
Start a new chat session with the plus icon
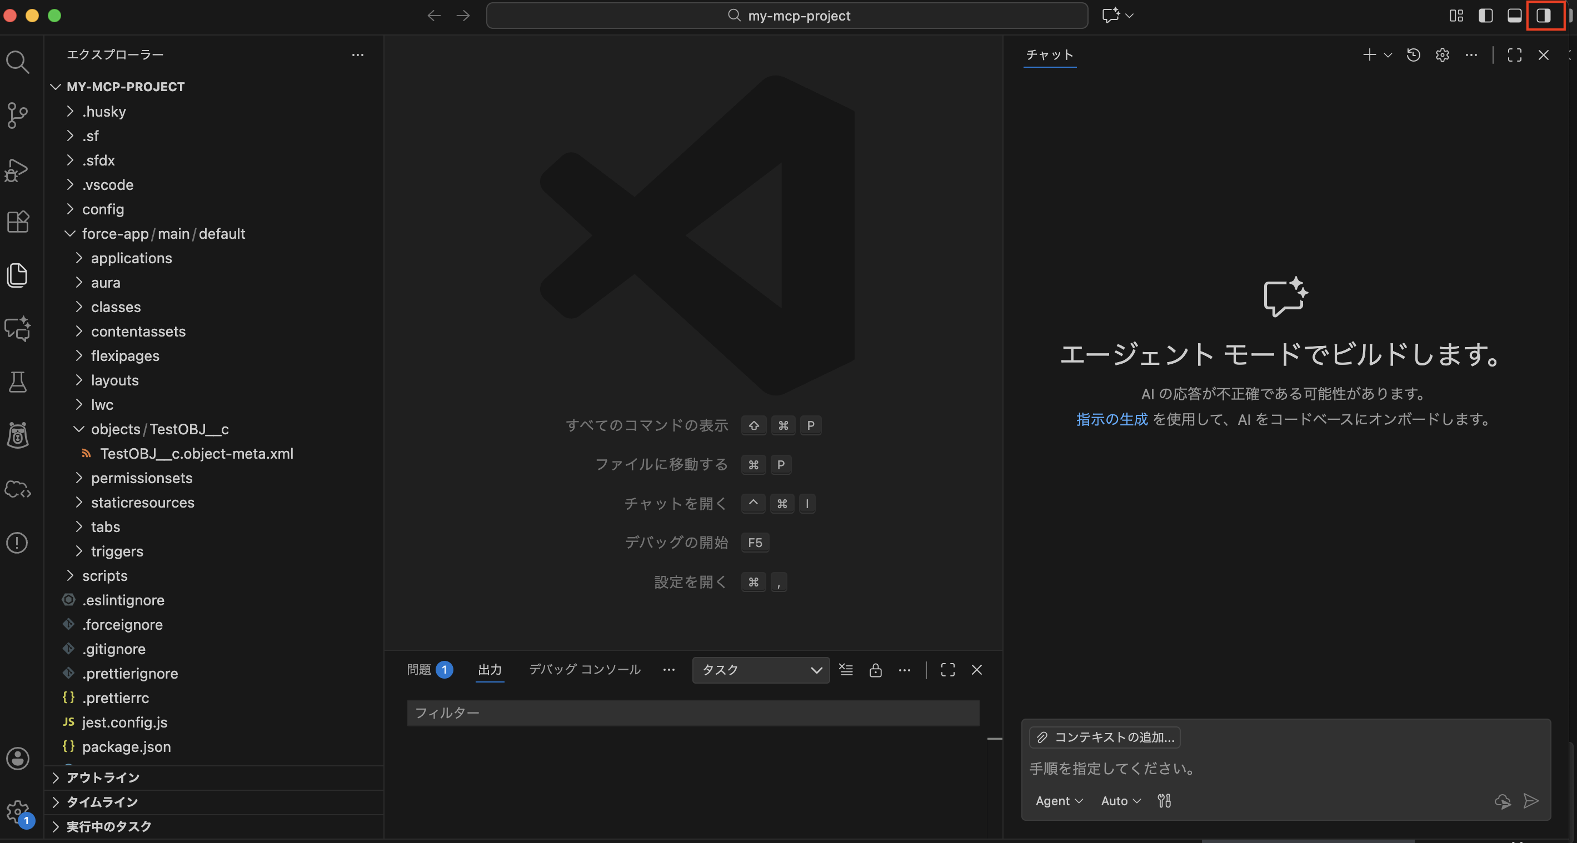1370,55
